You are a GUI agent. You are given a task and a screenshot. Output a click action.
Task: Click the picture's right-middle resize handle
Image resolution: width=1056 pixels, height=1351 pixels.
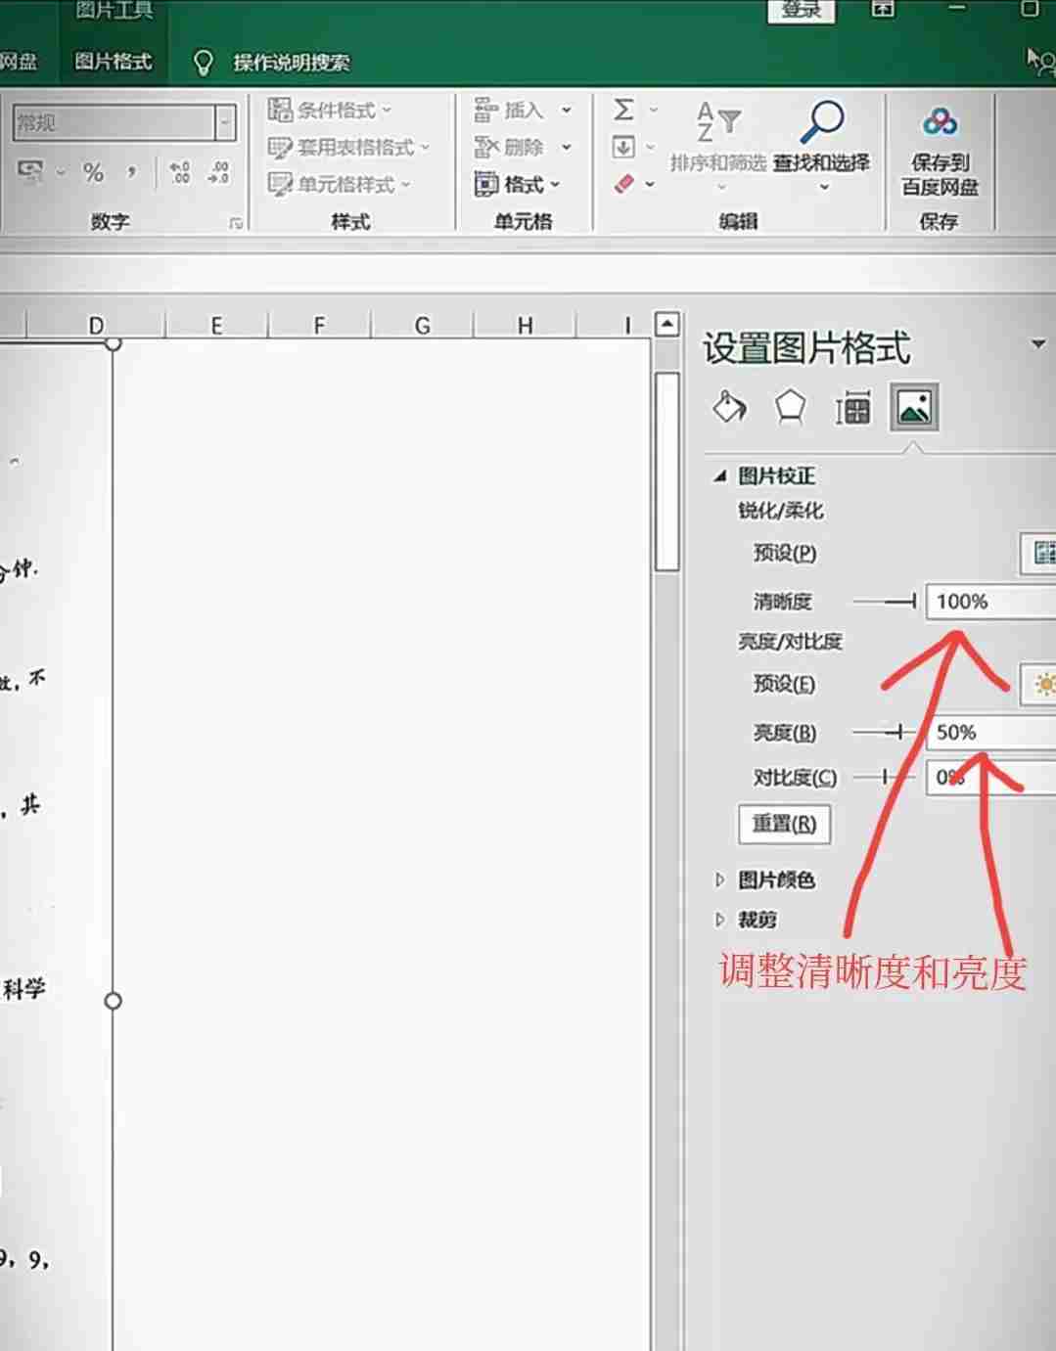click(x=113, y=1001)
